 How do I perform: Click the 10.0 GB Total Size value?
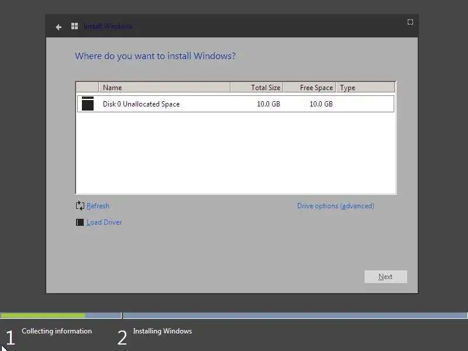(x=269, y=104)
